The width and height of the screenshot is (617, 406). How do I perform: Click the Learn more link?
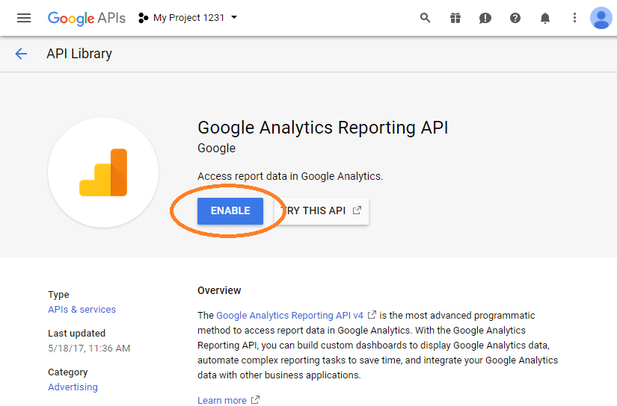pos(222,400)
